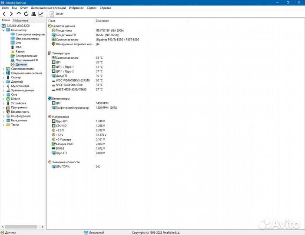The height and width of the screenshot is (235, 305).
Task: Expand the Системная плата tree node
Action: pos(3,69)
